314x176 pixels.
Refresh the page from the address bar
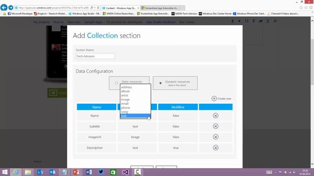click(x=98, y=8)
